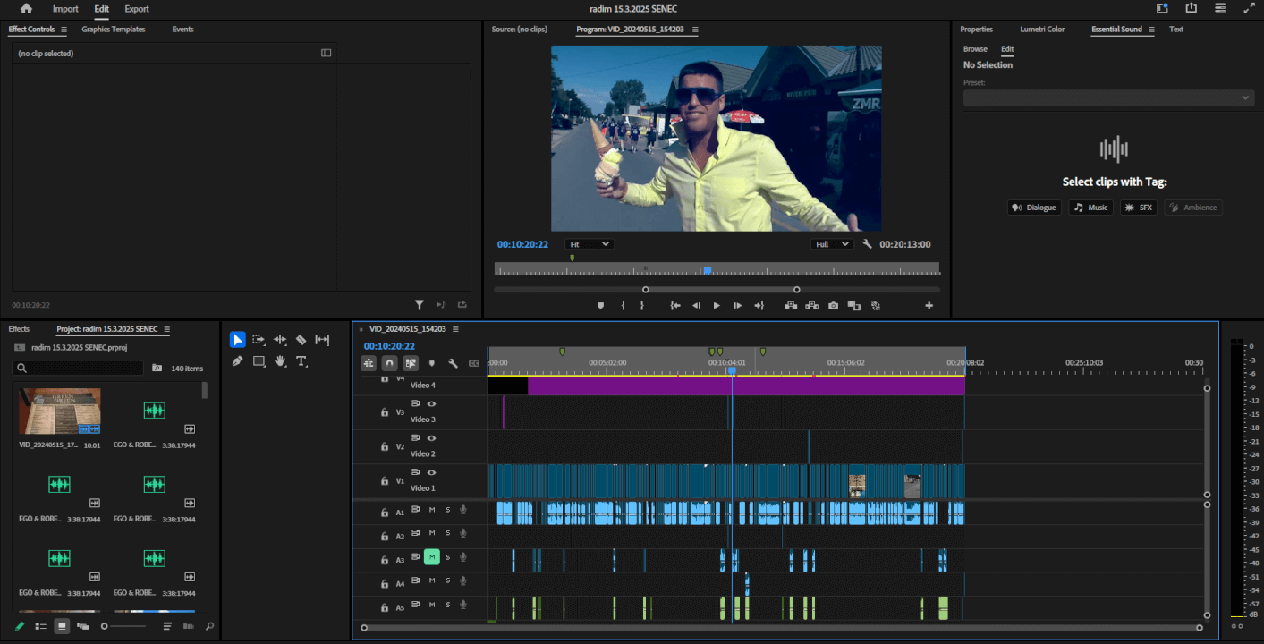1264x644 pixels.
Task: Click the camera export frame icon
Action: pos(833,305)
